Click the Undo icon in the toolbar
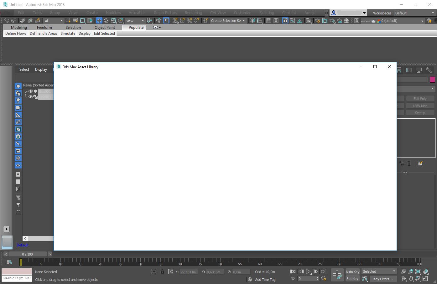The width and height of the screenshot is (437, 284). 6,20
